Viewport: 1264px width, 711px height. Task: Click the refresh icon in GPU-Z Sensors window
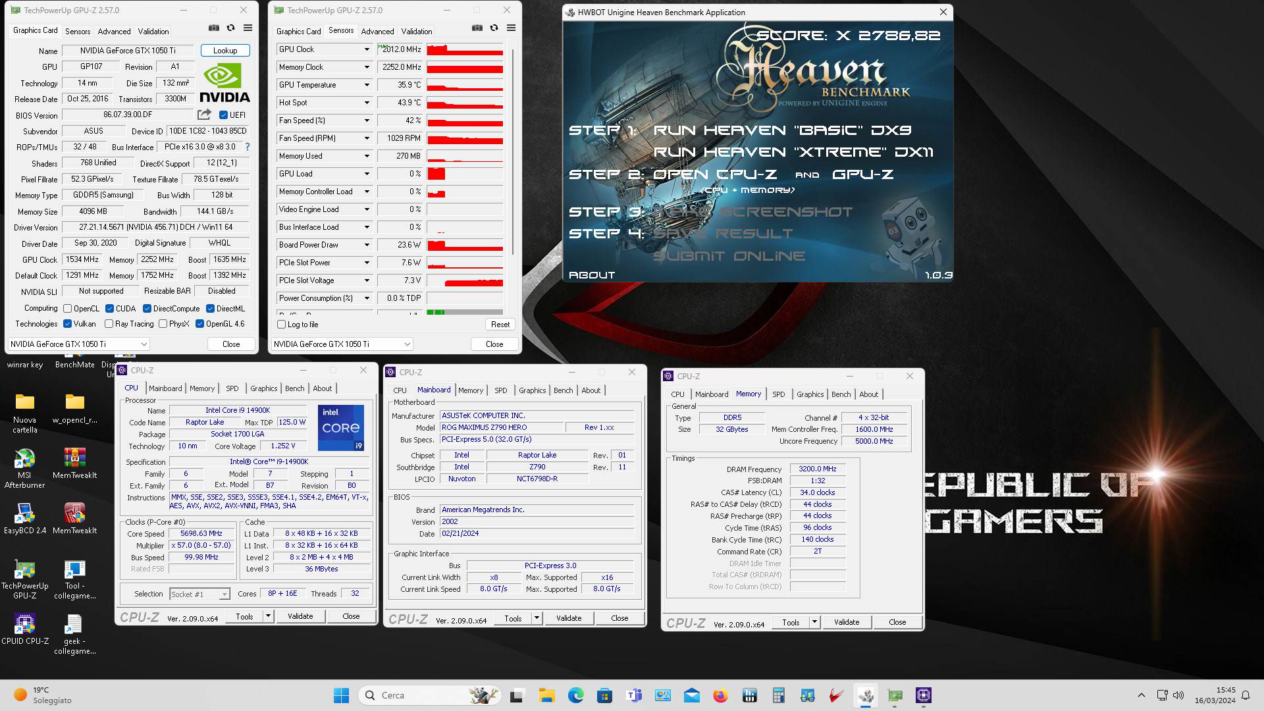[x=494, y=28]
